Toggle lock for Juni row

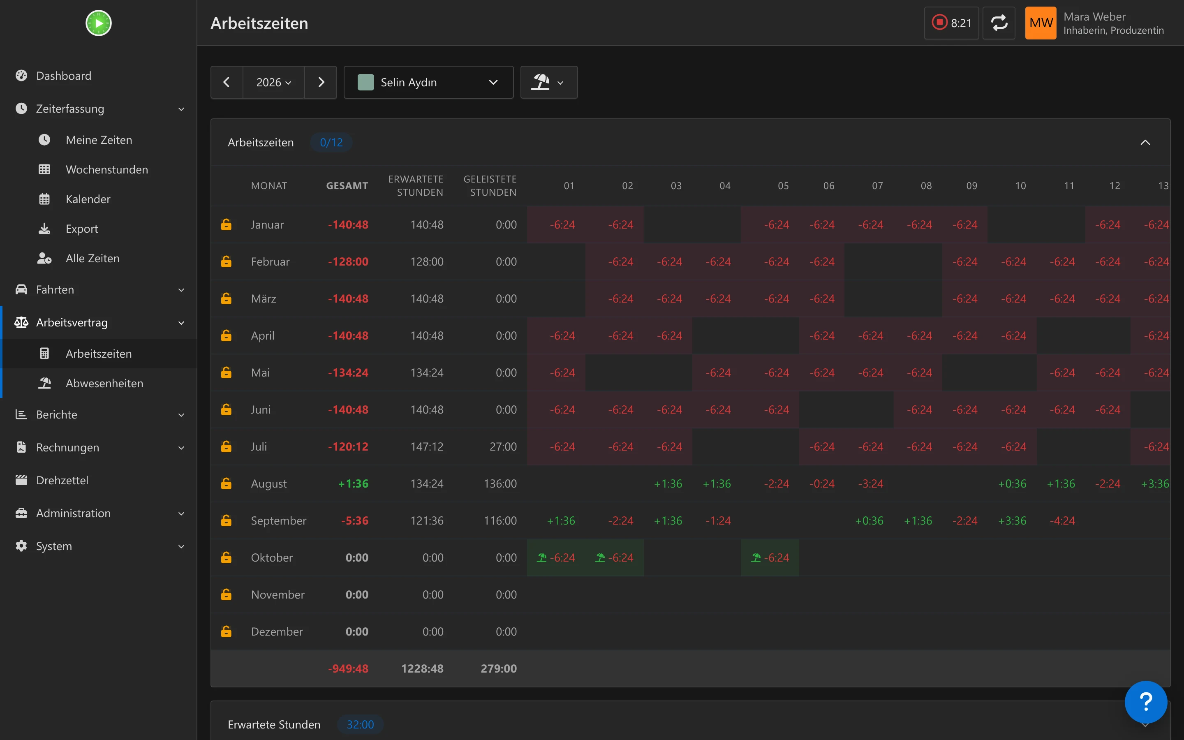point(226,409)
